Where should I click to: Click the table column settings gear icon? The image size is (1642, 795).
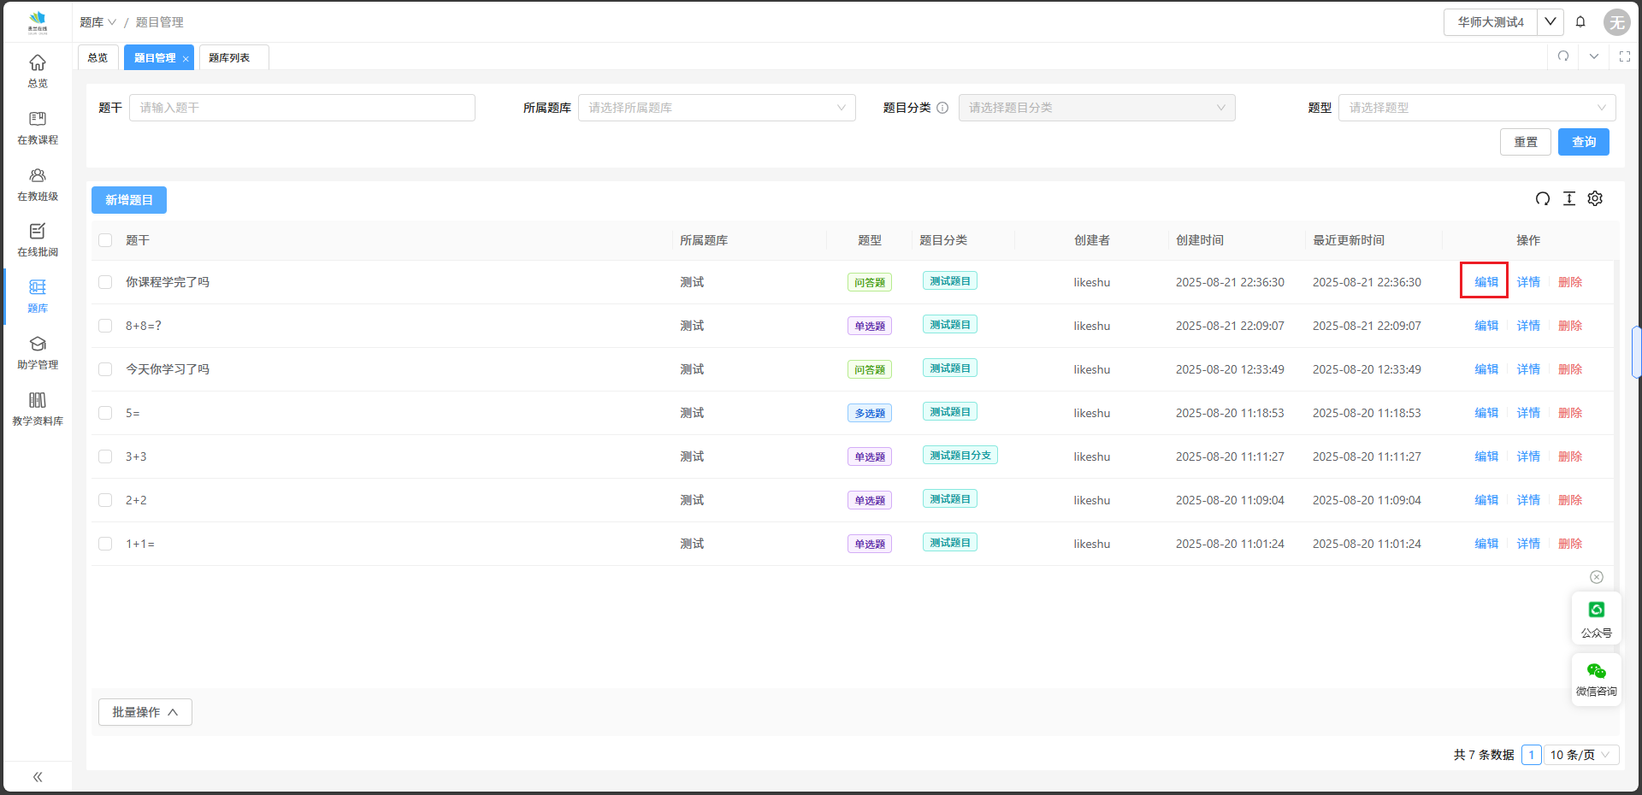click(1595, 198)
